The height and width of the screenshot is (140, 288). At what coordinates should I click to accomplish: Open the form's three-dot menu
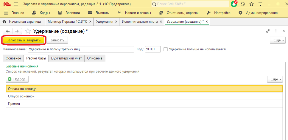(x=276, y=31)
